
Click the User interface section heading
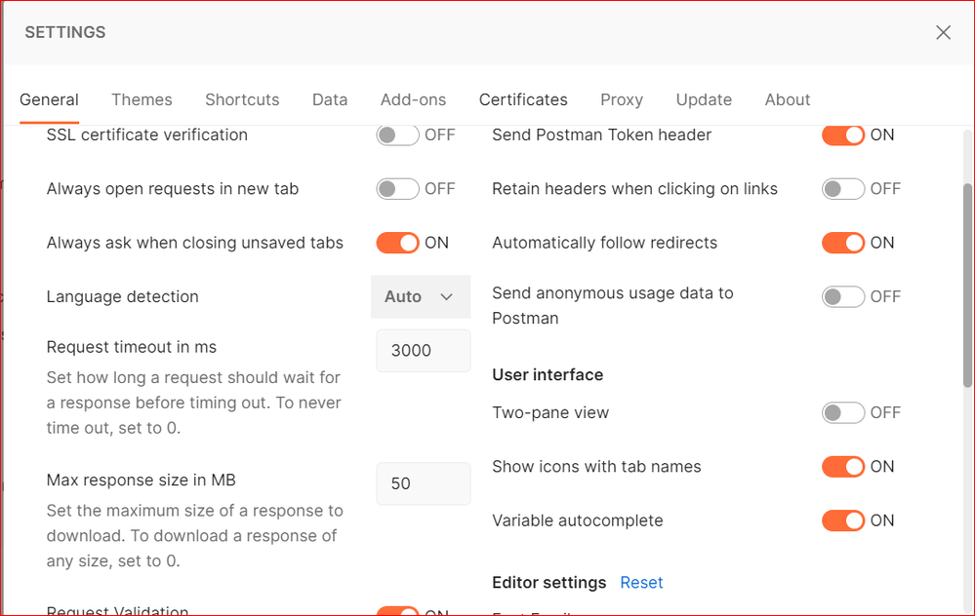point(548,375)
